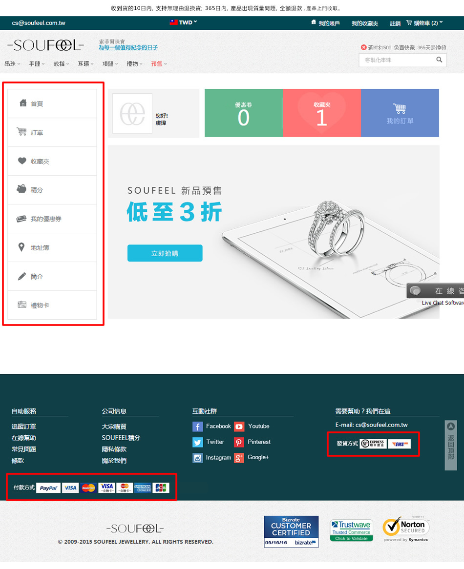Image resolution: width=464 pixels, height=569 pixels.
Task: Open 積分 in the account sidebar
Action: pyautogui.click(x=52, y=190)
